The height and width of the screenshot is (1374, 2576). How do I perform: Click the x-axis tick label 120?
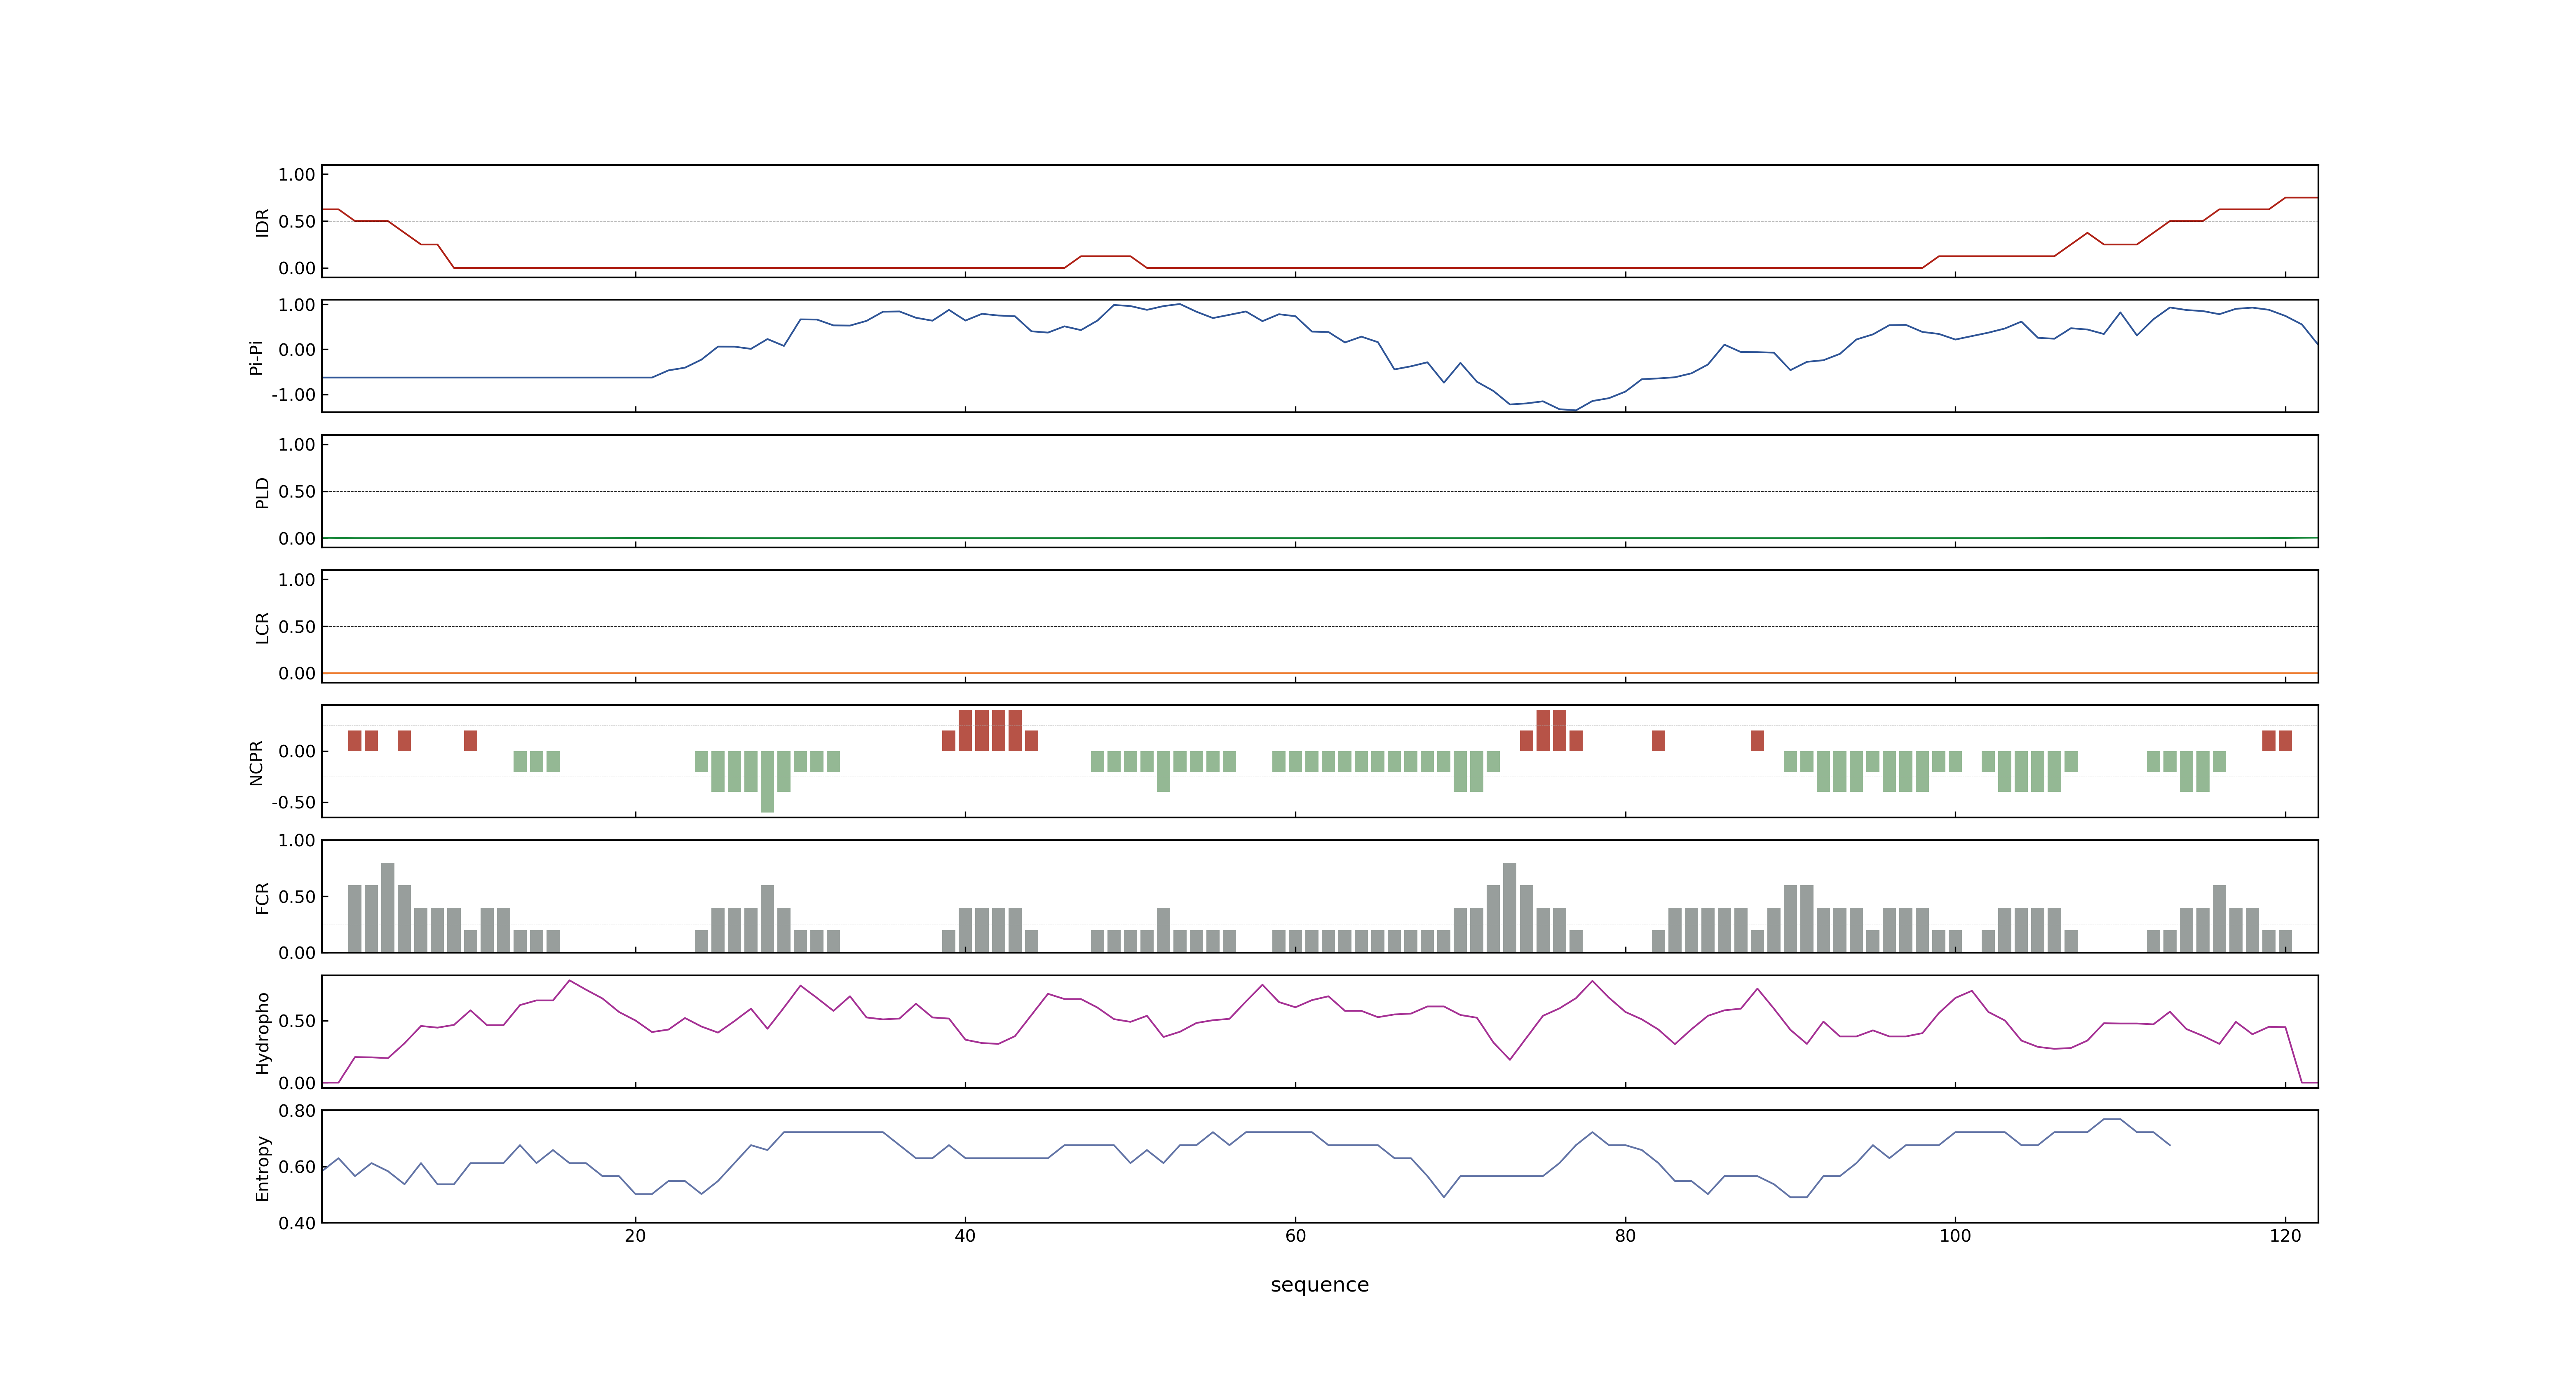point(2285,1236)
